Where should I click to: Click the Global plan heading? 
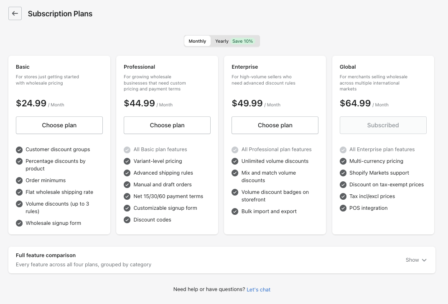tap(348, 67)
